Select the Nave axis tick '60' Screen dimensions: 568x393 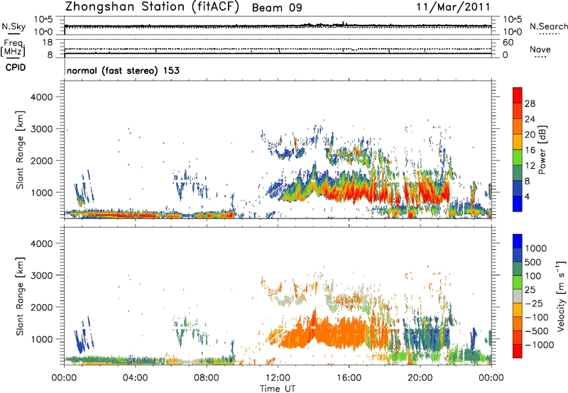(508, 43)
